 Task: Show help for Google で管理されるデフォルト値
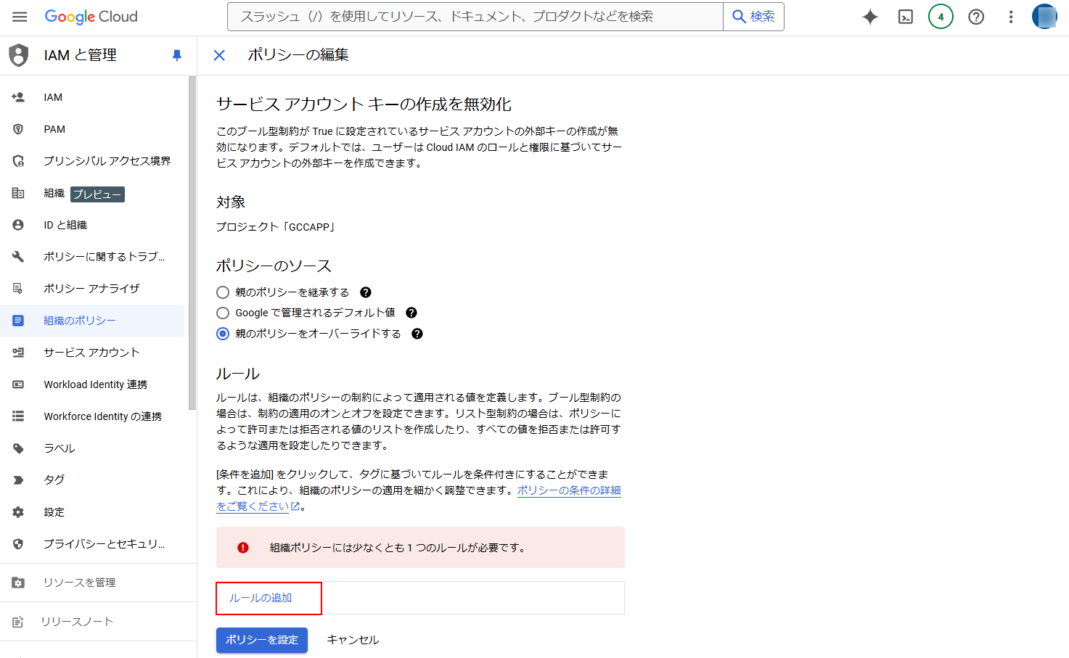tap(411, 313)
